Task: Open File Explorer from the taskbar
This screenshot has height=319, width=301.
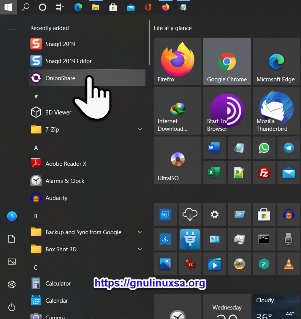Action: click(x=96, y=7)
